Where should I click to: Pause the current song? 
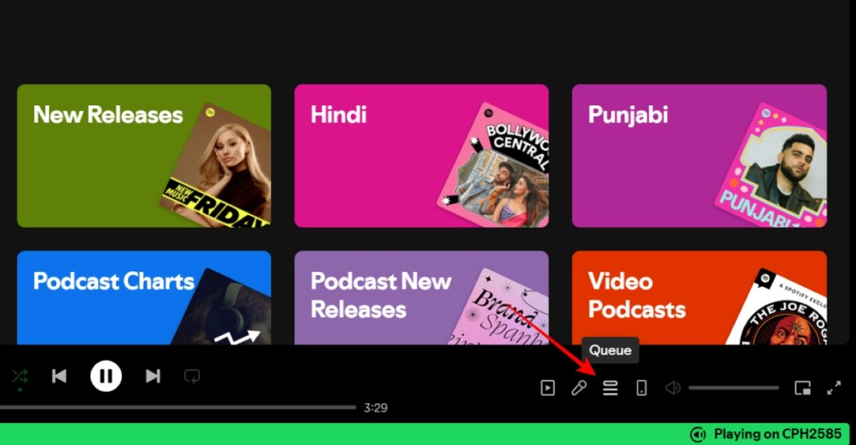tap(106, 376)
